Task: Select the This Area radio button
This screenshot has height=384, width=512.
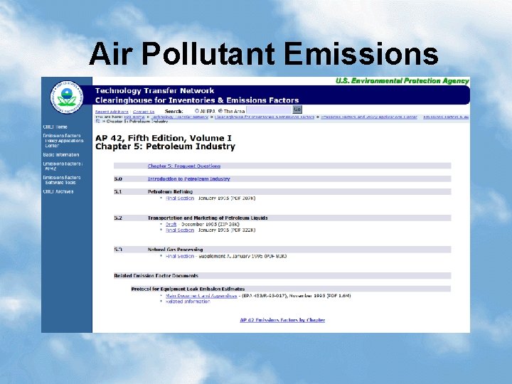Action: click(220, 111)
